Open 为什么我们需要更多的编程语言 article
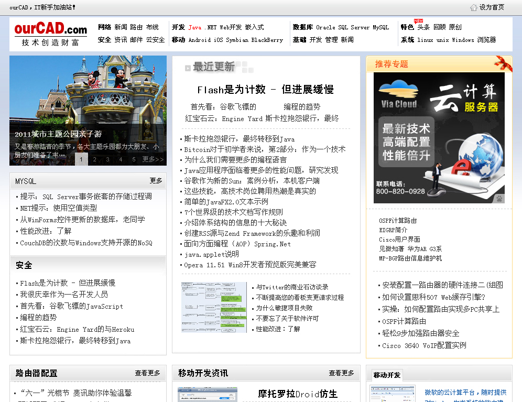 tap(235, 160)
